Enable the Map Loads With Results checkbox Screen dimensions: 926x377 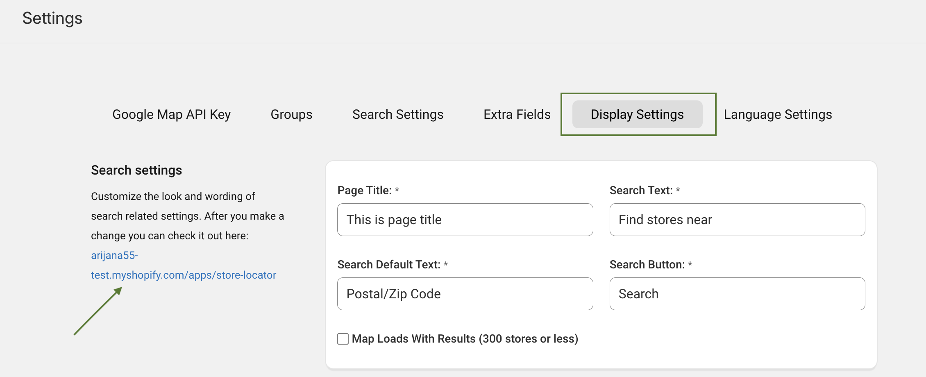coord(343,339)
